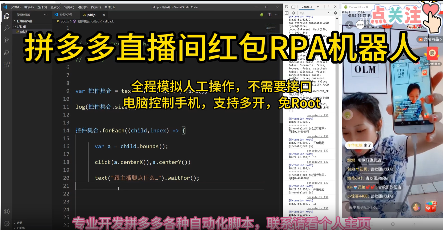443x230 pixels.
Task: Click the Accounts icon in activity bar
Action: (x=7, y=212)
